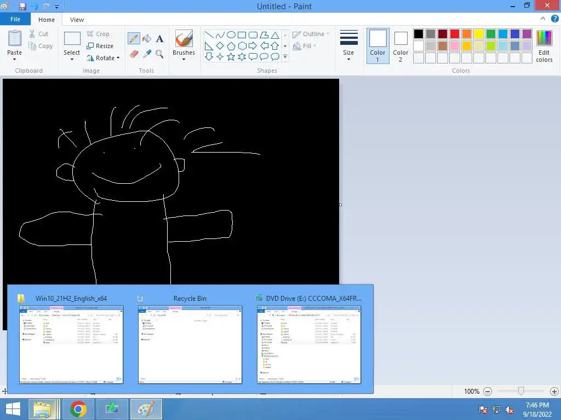Click the Brushes icon
The width and height of the screenshot is (561, 420).
click(x=184, y=39)
